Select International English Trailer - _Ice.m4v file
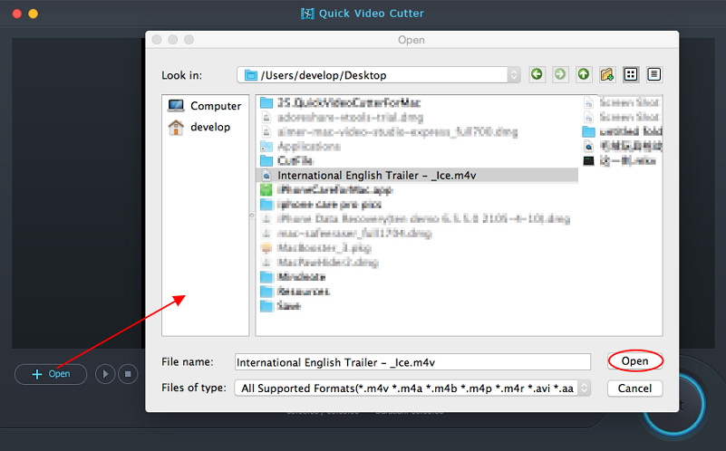Image resolution: width=726 pixels, height=451 pixels. 417,176
